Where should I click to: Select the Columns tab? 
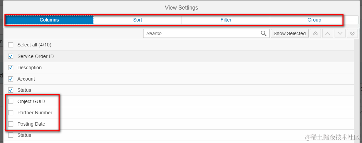click(49, 20)
